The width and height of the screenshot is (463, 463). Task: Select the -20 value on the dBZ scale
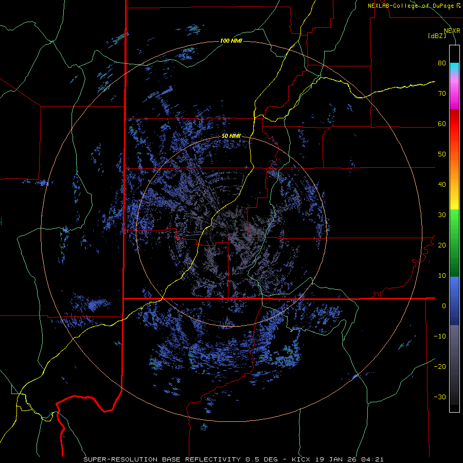[x=440, y=366]
